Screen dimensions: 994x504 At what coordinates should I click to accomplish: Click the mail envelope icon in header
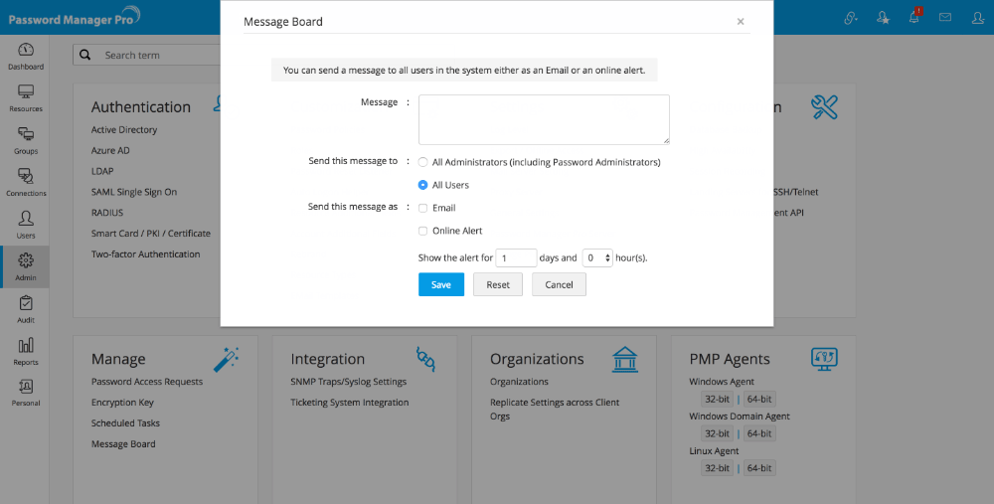click(x=945, y=18)
